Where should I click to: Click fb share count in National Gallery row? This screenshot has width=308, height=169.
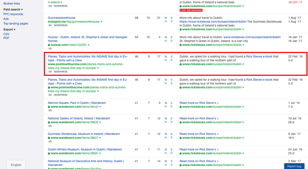coord(171,119)
